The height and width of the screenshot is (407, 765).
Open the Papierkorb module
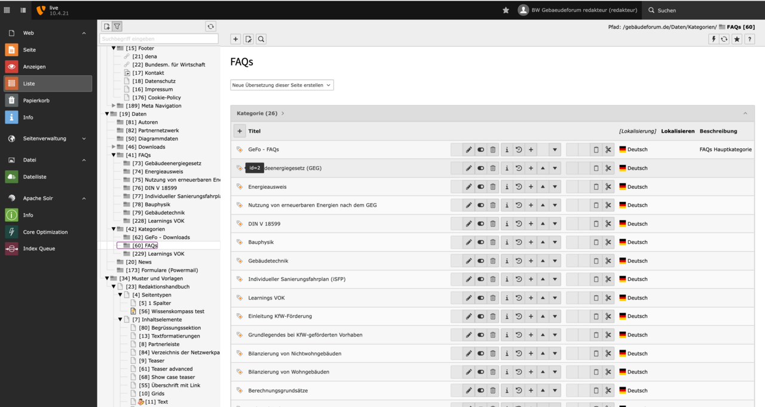point(48,100)
